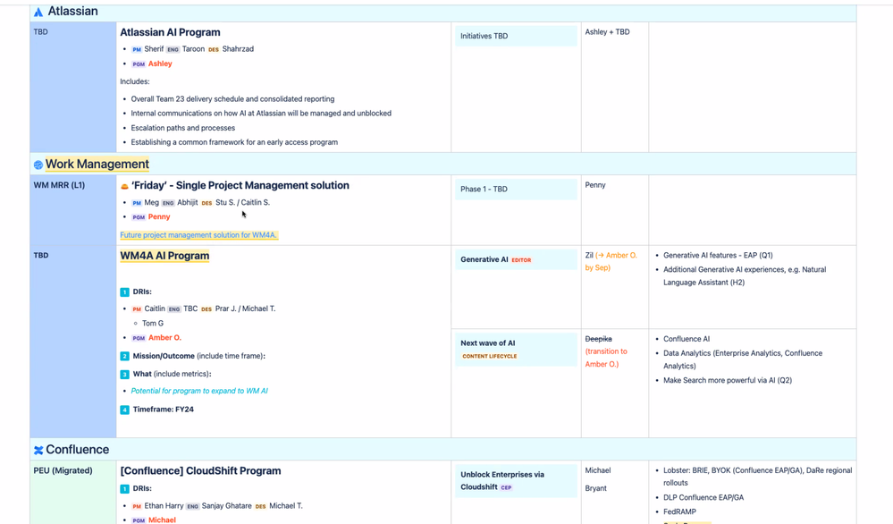
Task: Click 'Unblock Enterprises via Cloudshift' cell
Action: 516,481
